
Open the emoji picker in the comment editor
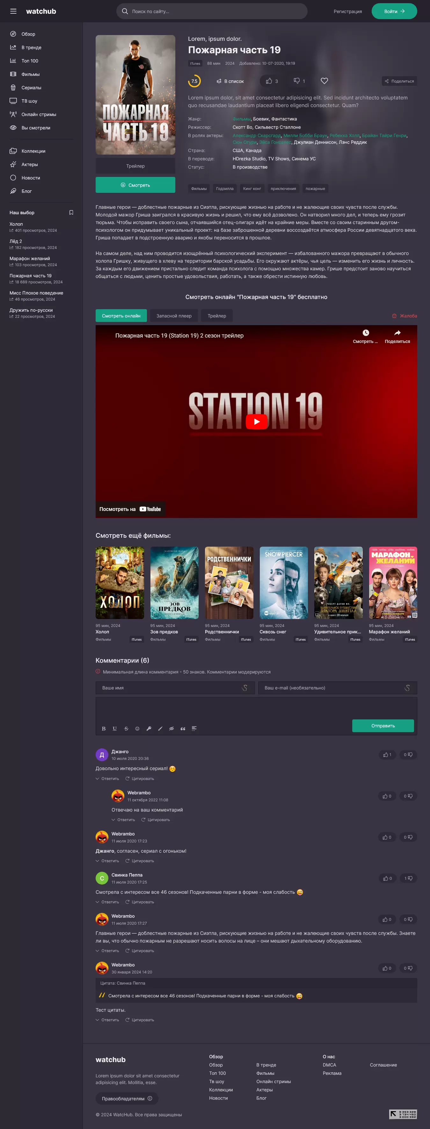point(137,728)
